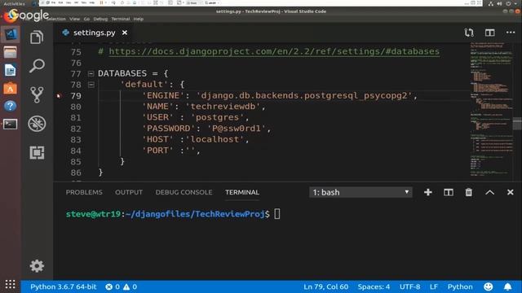Open the Extensions view in the activity bar

(37, 152)
